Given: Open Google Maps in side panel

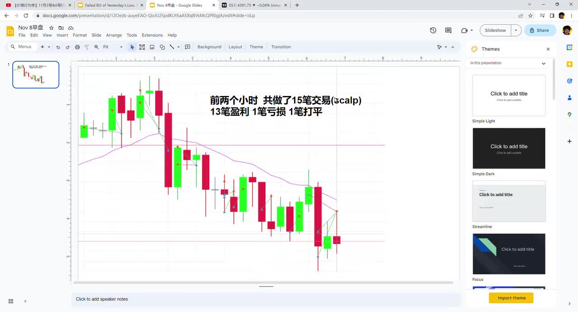Looking at the screenshot, I should pos(569,115).
